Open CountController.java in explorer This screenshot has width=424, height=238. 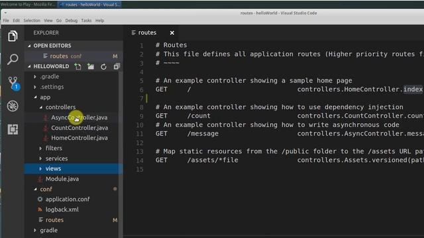tap(79, 128)
